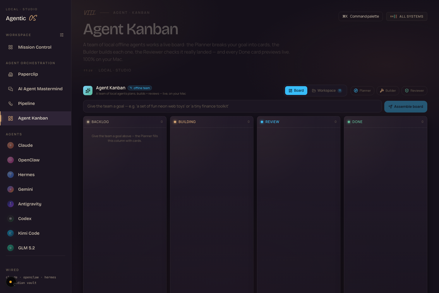This screenshot has width=439, height=293.
Task: Click the AI Agent Mastermind chat icon
Action: 11,89
